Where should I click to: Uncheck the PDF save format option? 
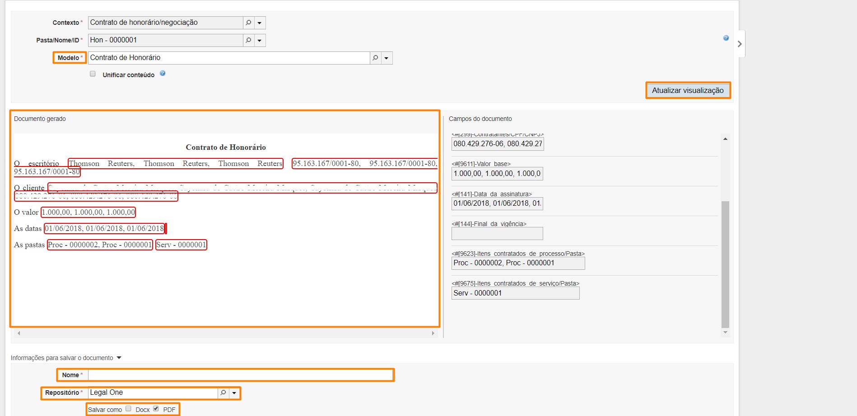(x=156, y=409)
